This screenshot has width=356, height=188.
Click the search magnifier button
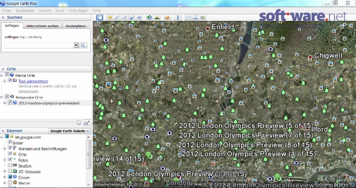[83, 45]
